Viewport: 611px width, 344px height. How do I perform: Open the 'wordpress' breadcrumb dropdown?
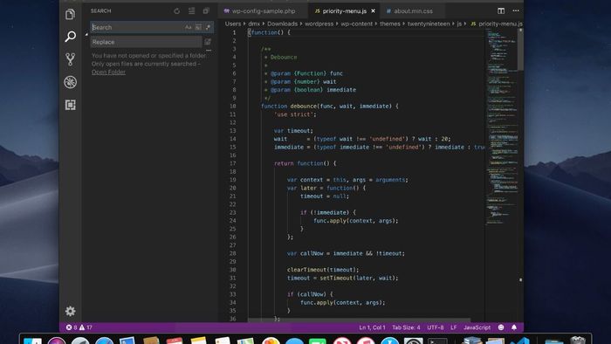[x=319, y=24]
